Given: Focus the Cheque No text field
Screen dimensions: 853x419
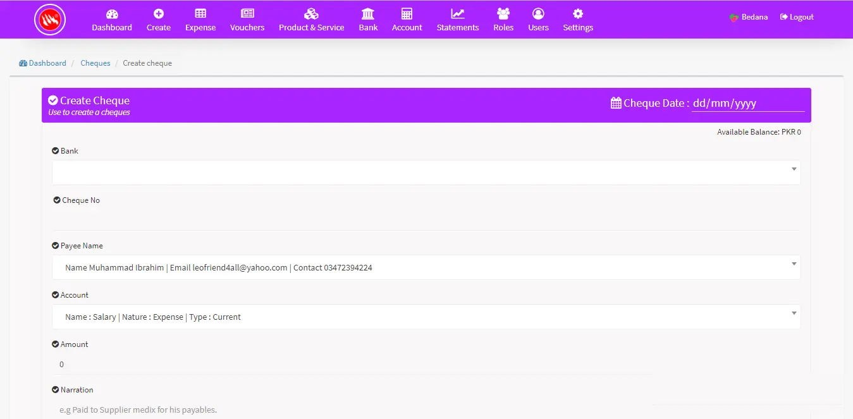Looking at the screenshot, I should [426, 219].
